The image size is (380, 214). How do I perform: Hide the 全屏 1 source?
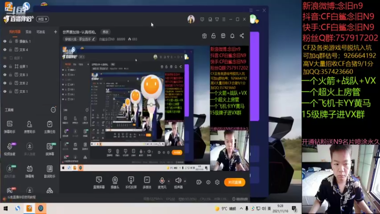(5, 66)
